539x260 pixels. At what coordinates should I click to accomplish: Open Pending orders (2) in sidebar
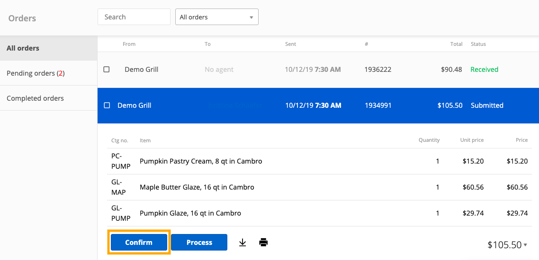pyautogui.click(x=48, y=73)
